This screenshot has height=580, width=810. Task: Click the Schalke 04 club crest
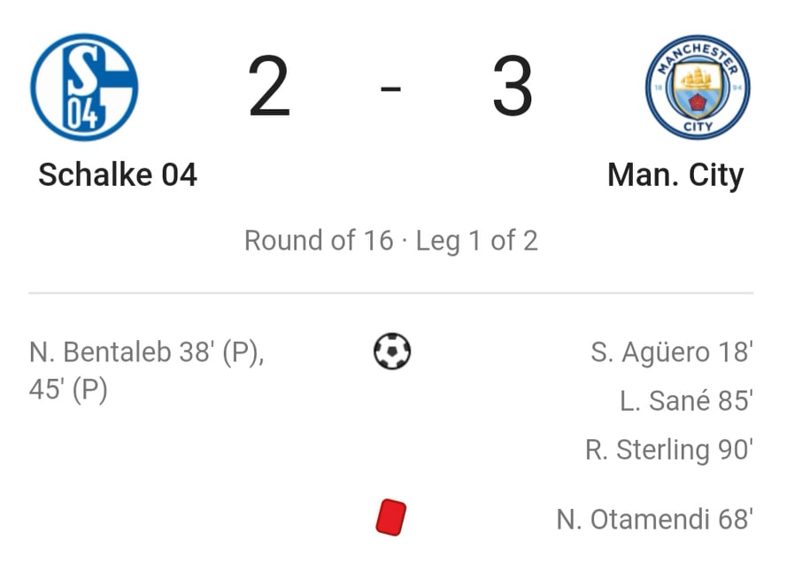pyautogui.click(x=84, y=87)
